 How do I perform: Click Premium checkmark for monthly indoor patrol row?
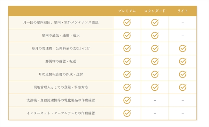point(127,22)
